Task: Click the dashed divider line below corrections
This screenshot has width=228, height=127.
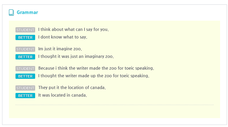Action: tap(114, 105)
